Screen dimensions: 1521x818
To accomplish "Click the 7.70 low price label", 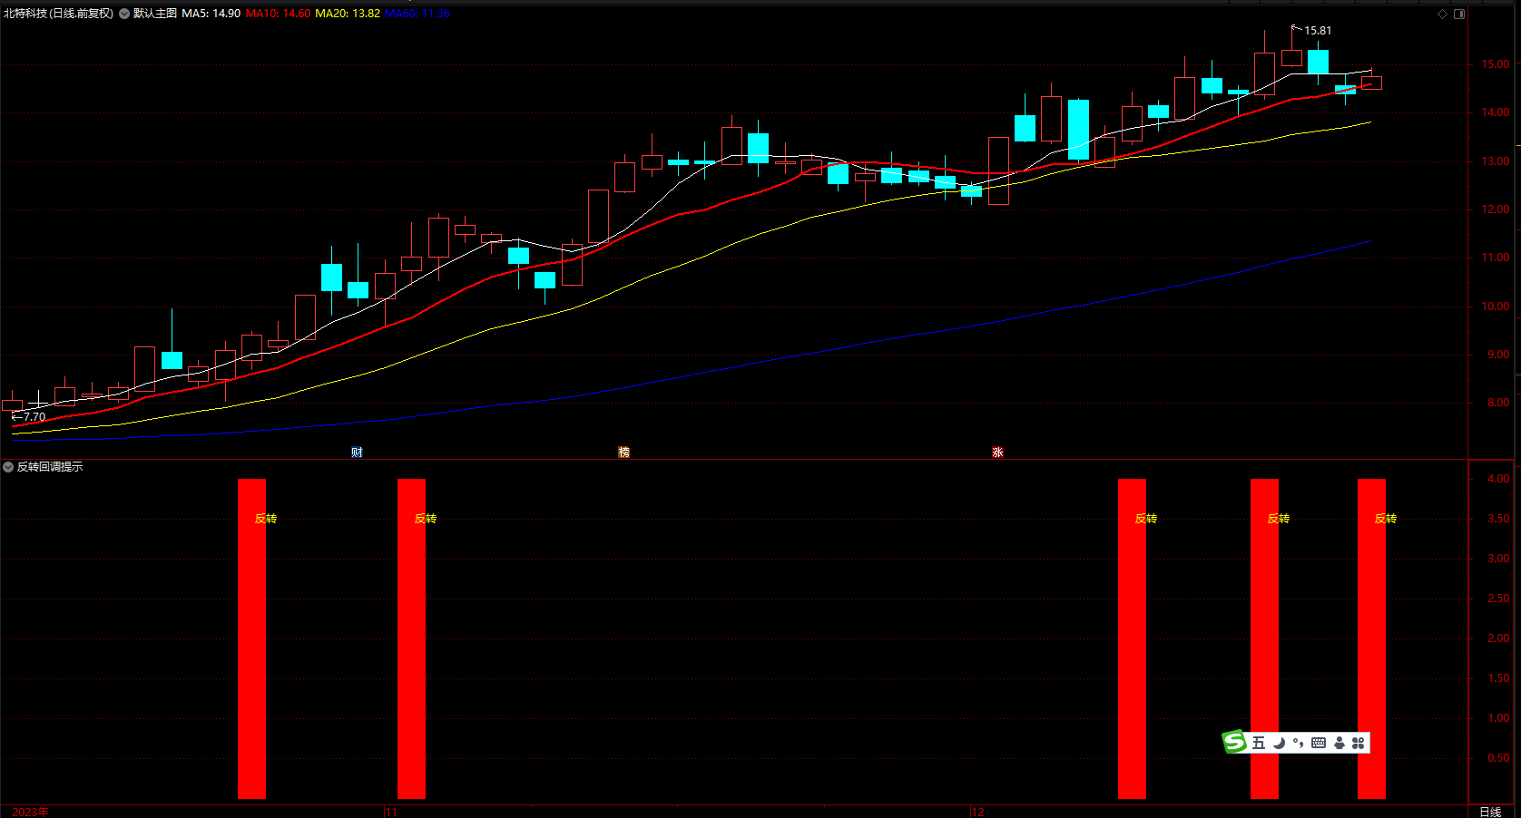I will point(34,417).
